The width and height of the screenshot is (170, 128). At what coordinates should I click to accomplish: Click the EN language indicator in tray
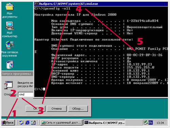(x=150, y=123)
